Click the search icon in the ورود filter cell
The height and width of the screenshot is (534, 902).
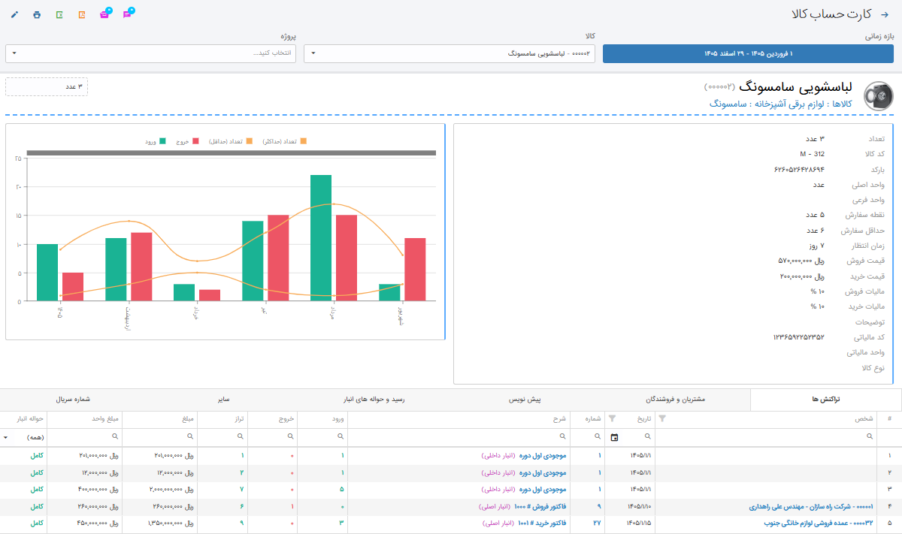coord(339,436)
